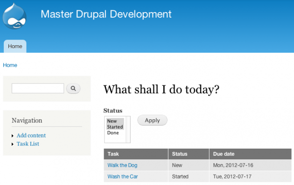Click the magnifier search button
The width and height of the screenshot is (294, 185).
coord(73,89)
